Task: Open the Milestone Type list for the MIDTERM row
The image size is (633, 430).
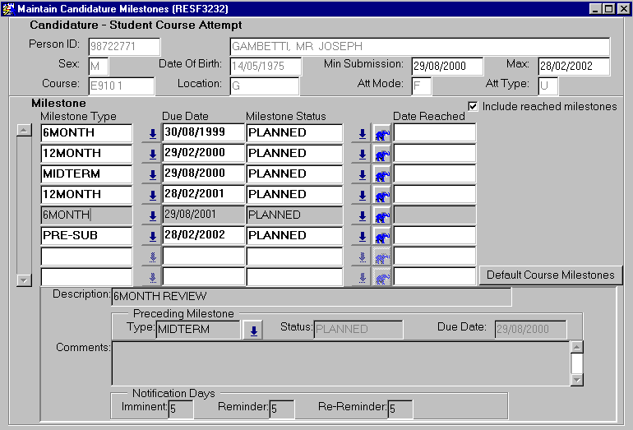Action: [x=152, y=174]
